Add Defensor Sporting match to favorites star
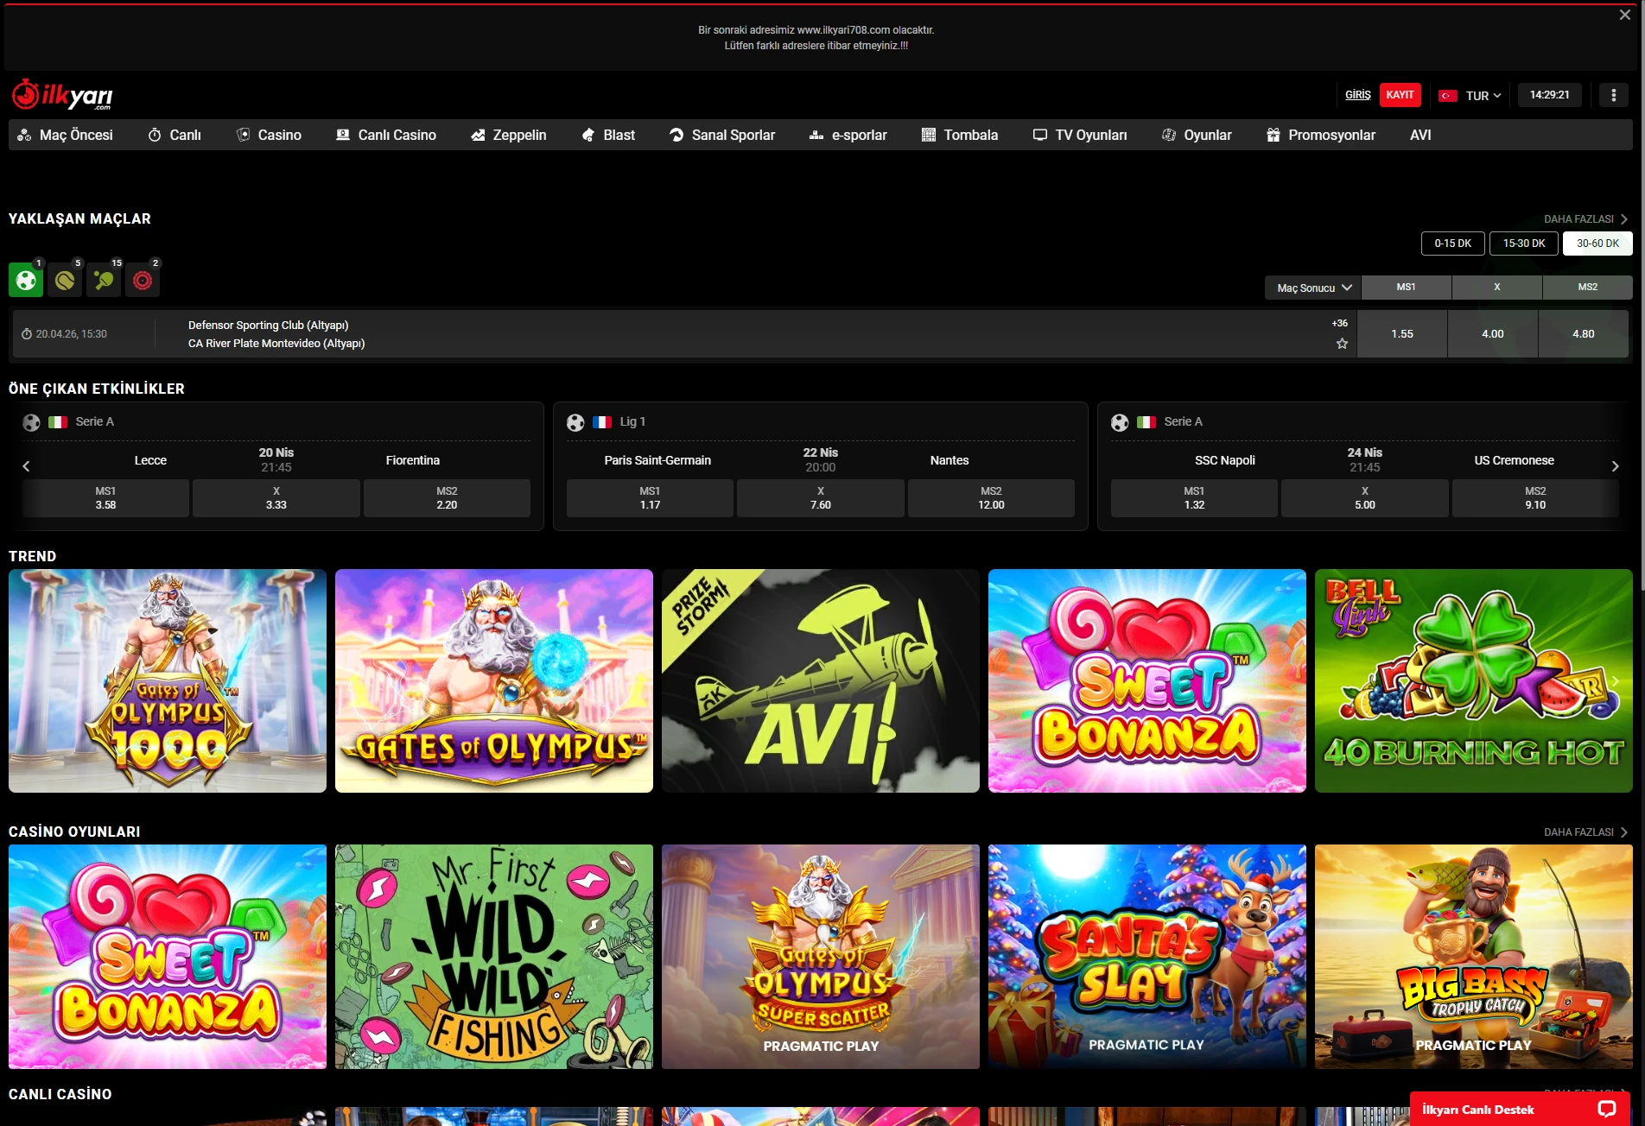 tap(1342, 344)
